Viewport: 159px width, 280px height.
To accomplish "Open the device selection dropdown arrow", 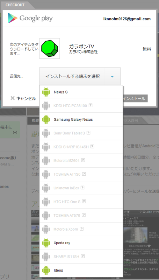I will click(112, 76).
